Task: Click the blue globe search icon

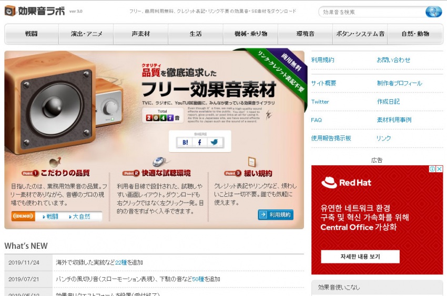Action: (434, 12)
